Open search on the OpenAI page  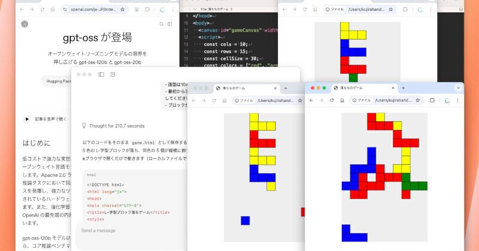pos(161,24)
